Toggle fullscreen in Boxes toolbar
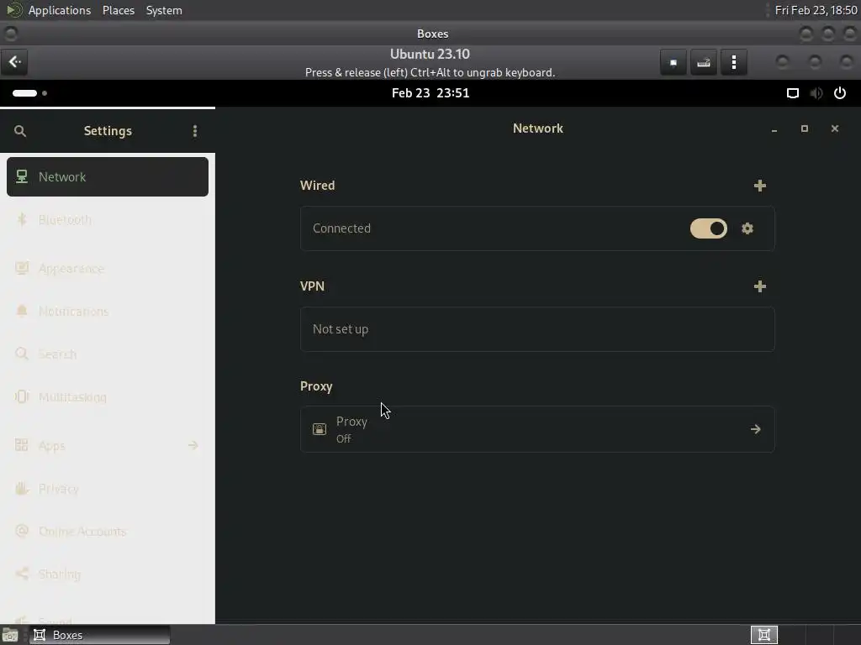This screenshot has width=861, height=645. [673, 62]
